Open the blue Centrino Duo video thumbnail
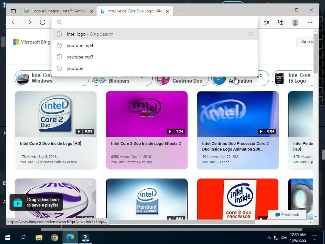 (x=238, y=114)
